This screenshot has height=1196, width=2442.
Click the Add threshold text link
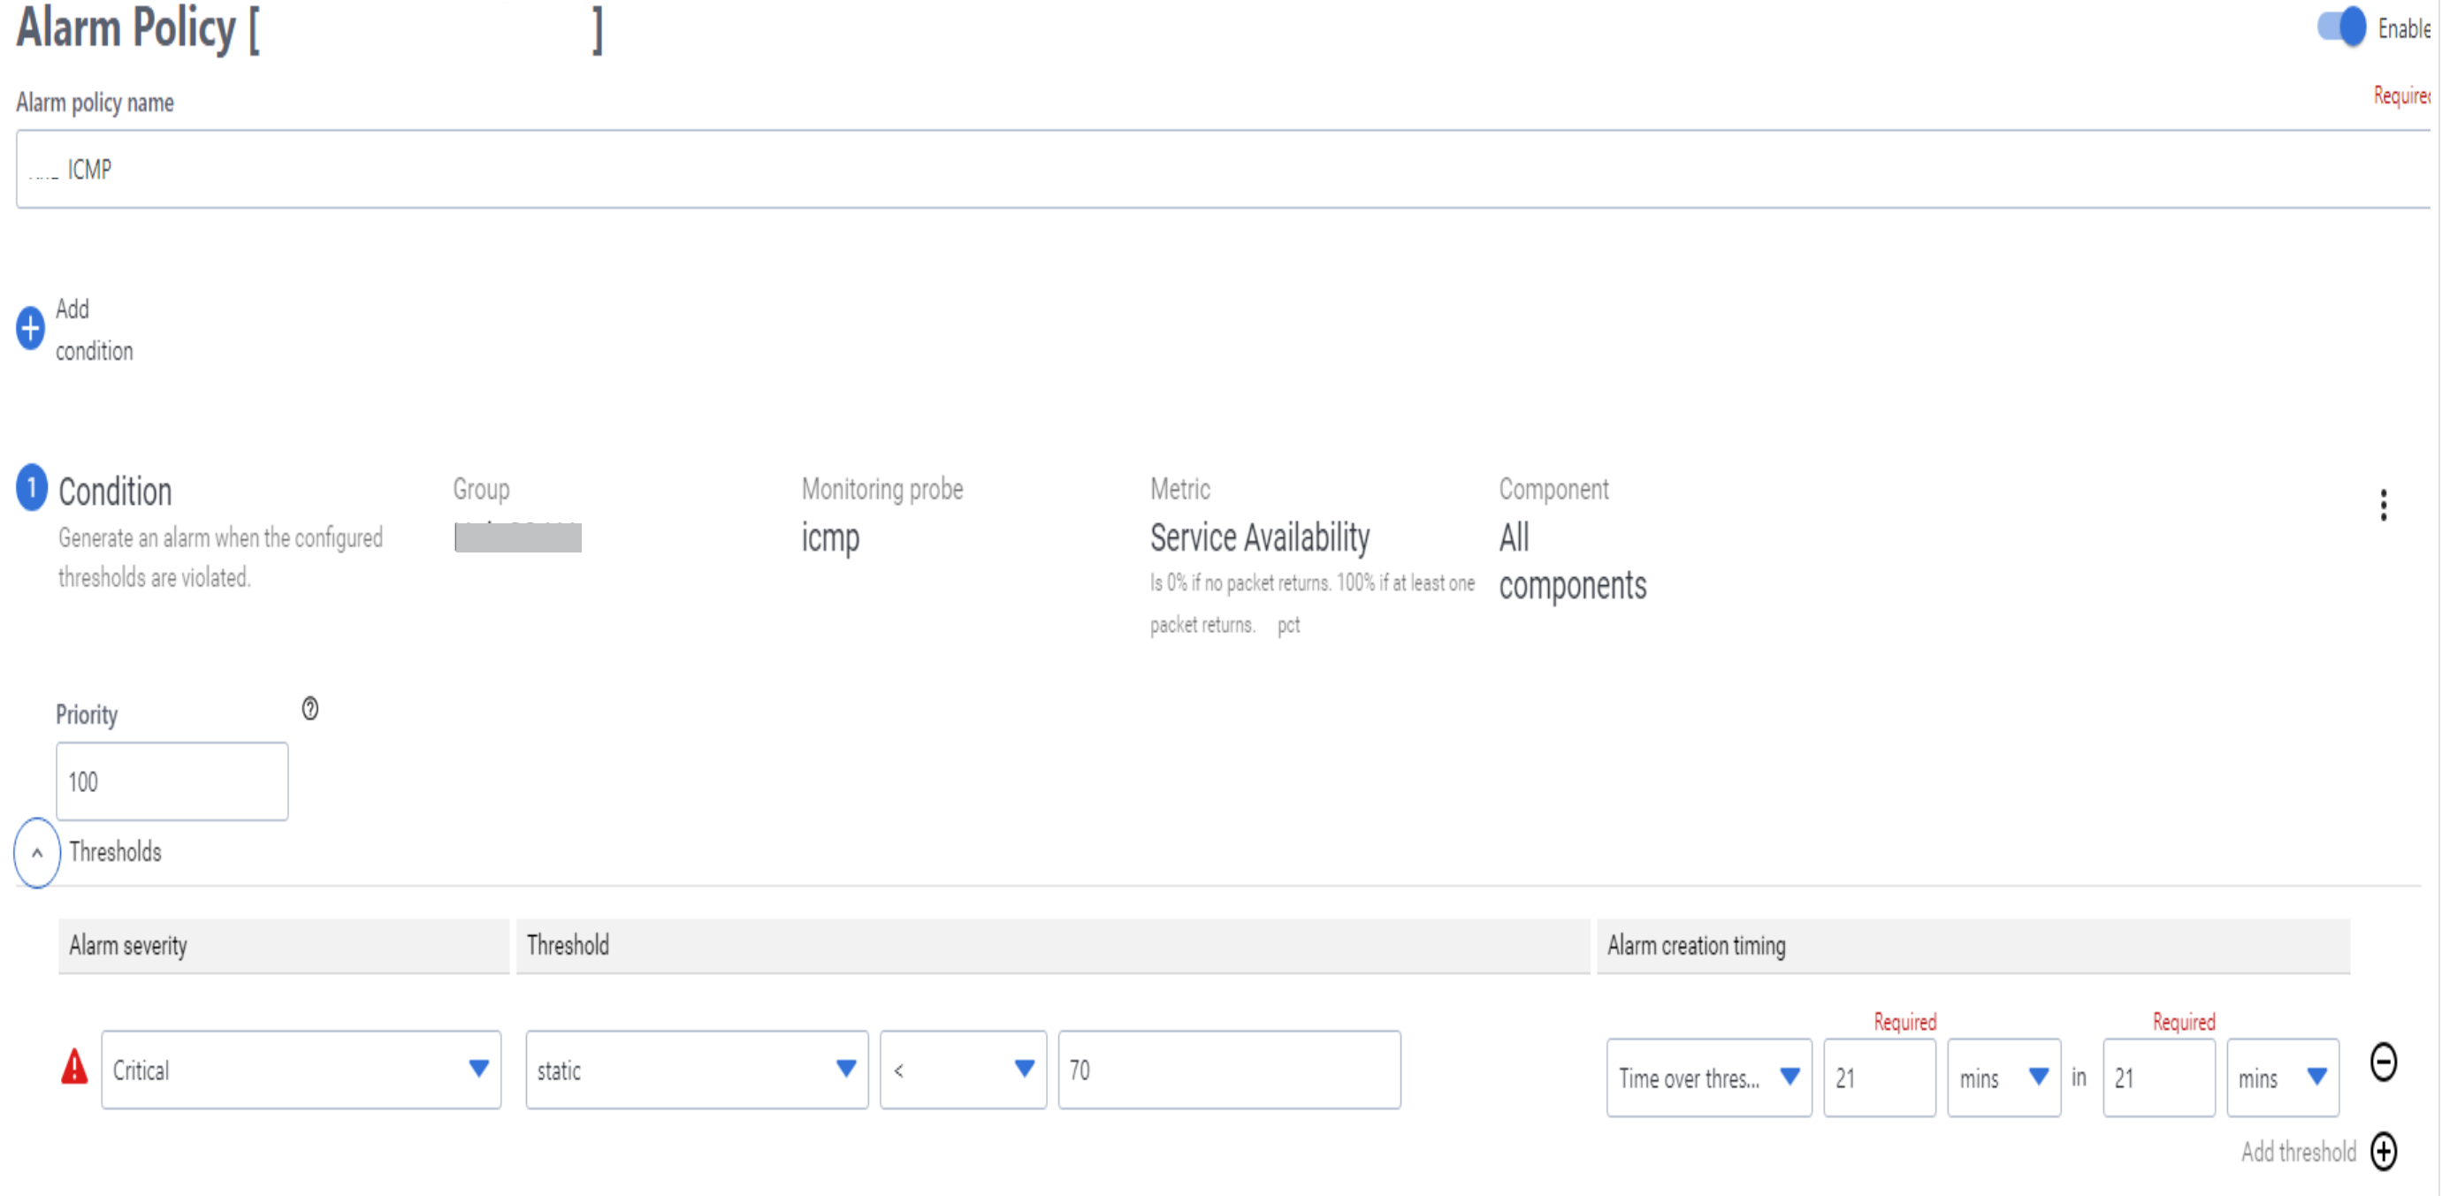click(2298, 1152)
